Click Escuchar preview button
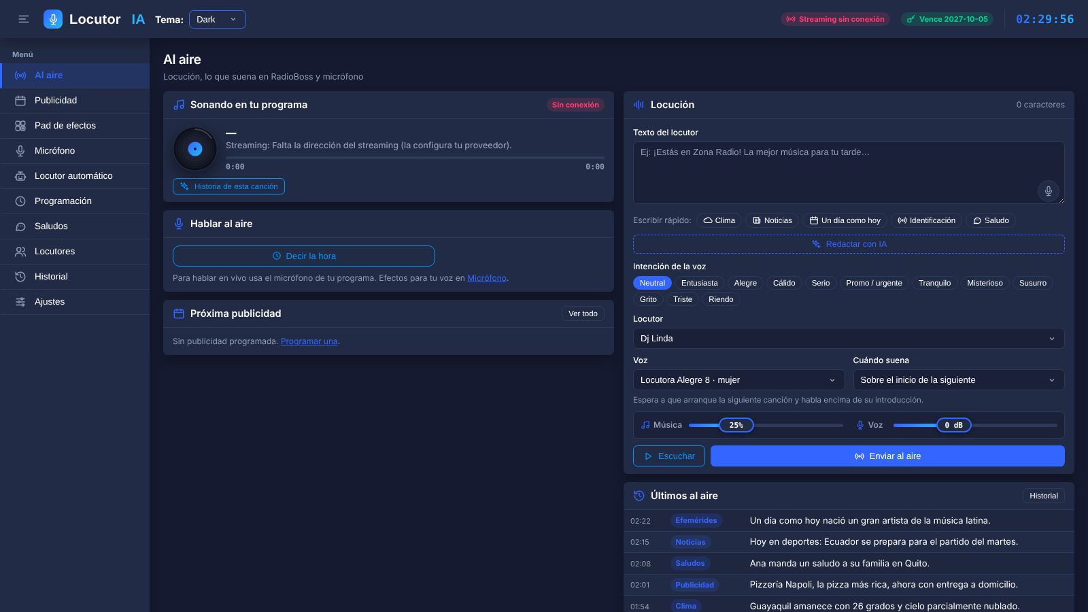This screenshot has width=1088, height=612. click(x=669, y=456)
